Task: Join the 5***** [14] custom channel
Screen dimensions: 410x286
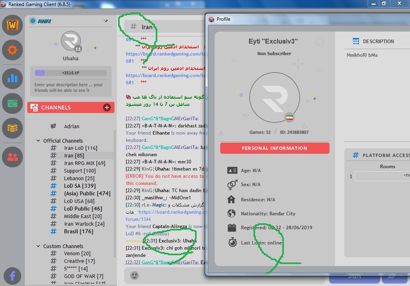Action: 76,268
